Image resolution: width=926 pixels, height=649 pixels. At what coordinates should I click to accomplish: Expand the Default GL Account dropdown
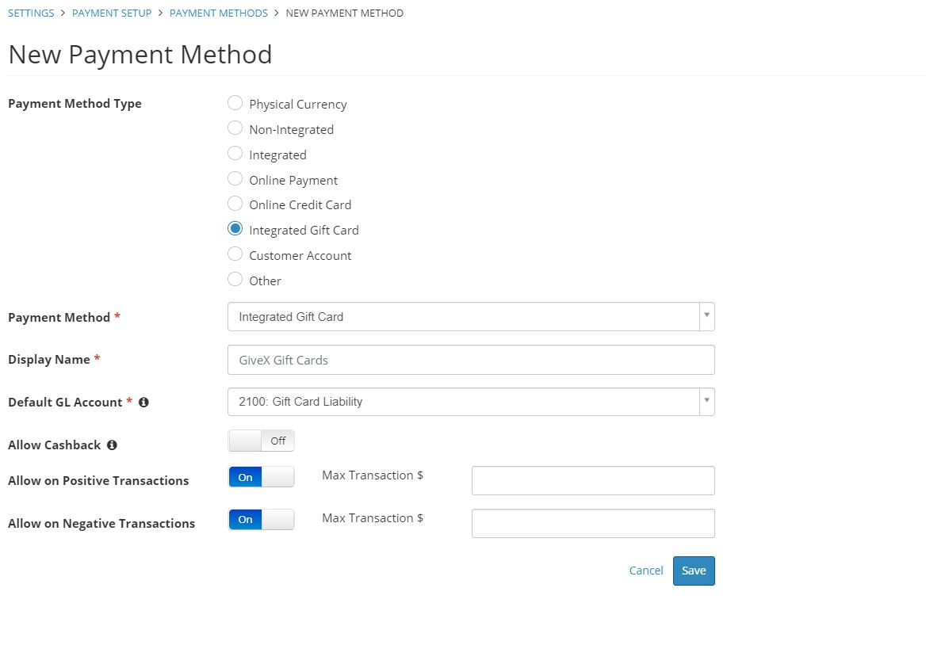(706, 402)
